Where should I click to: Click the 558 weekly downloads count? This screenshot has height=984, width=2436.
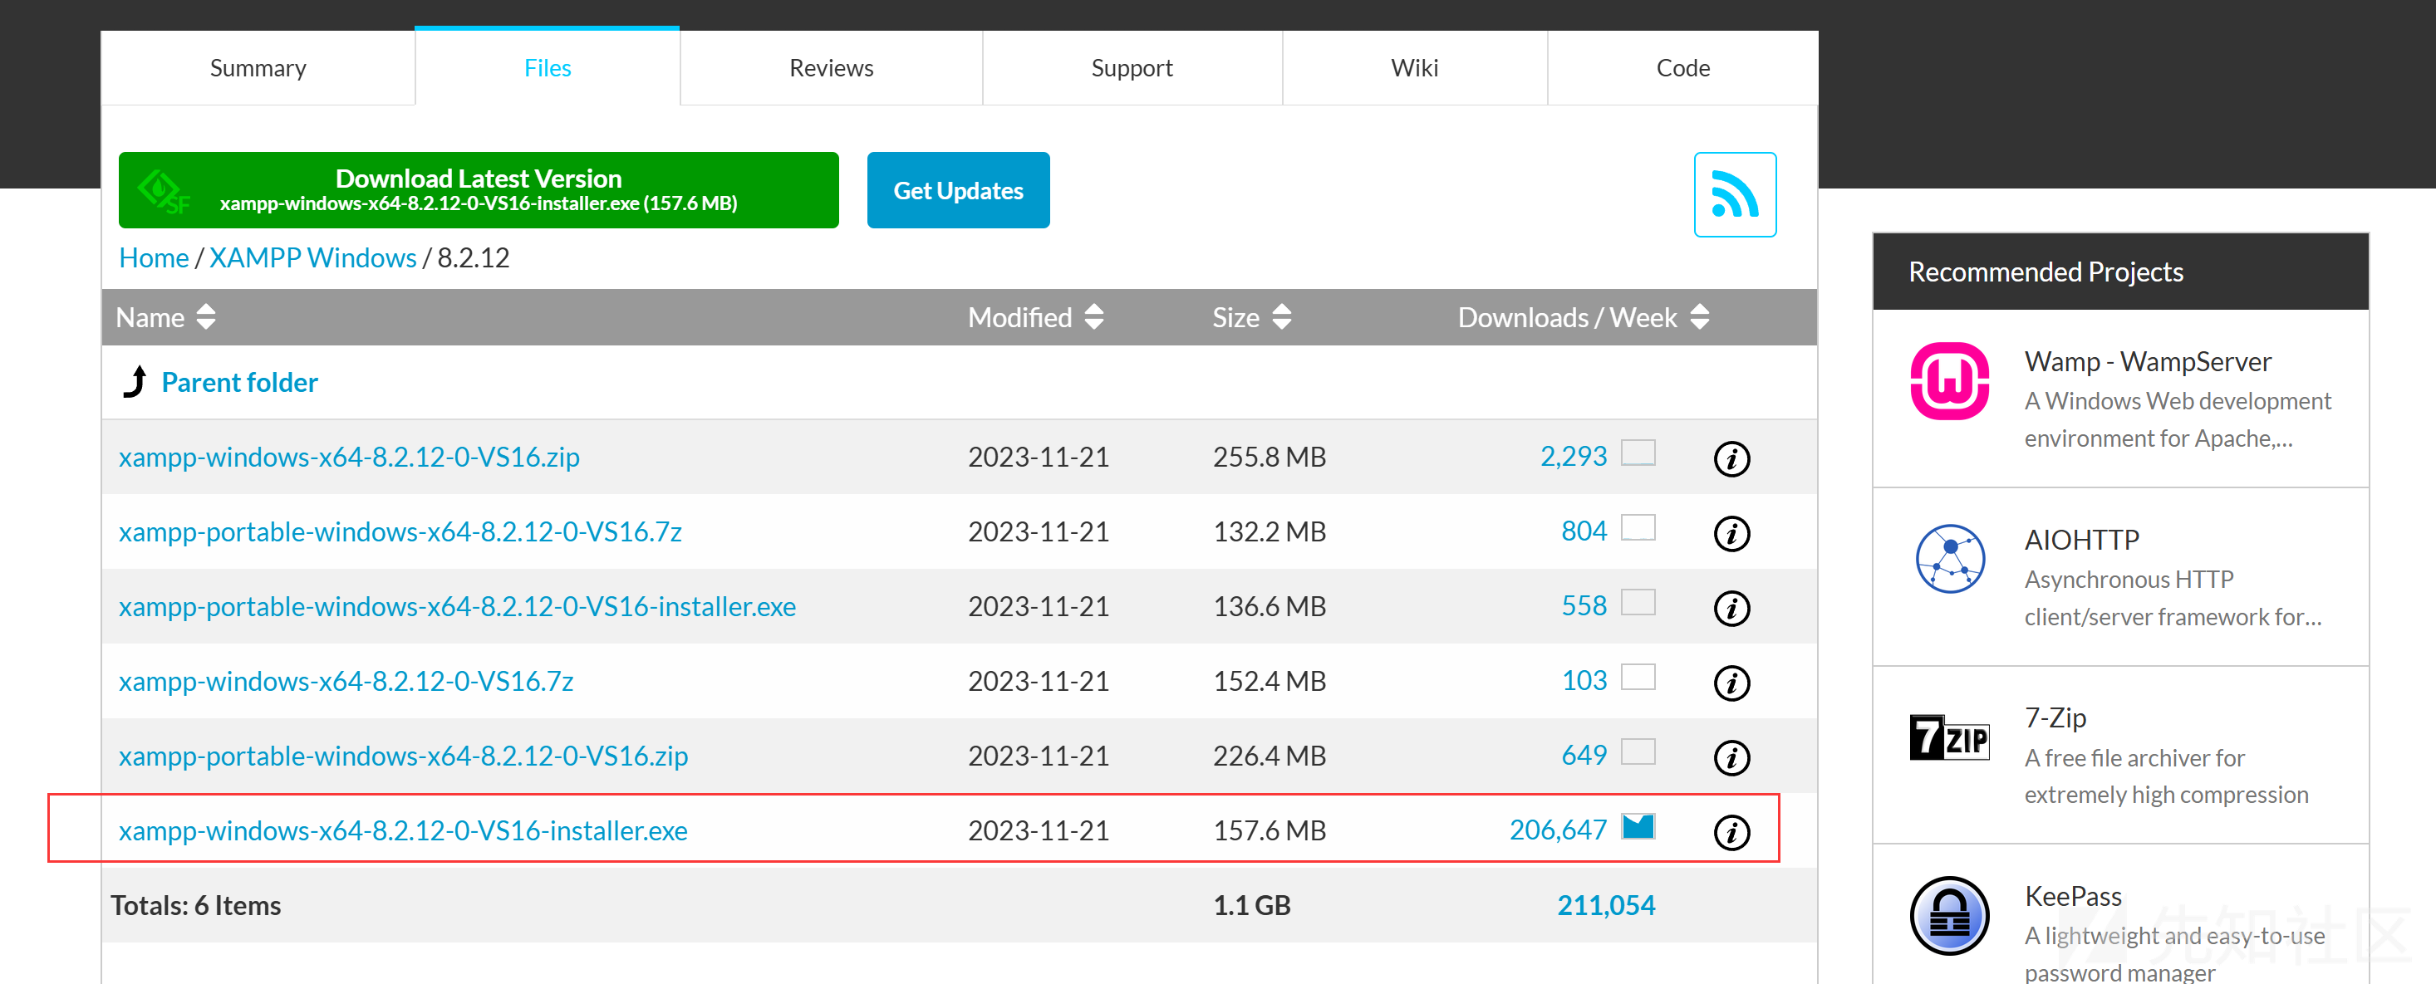1583,606
